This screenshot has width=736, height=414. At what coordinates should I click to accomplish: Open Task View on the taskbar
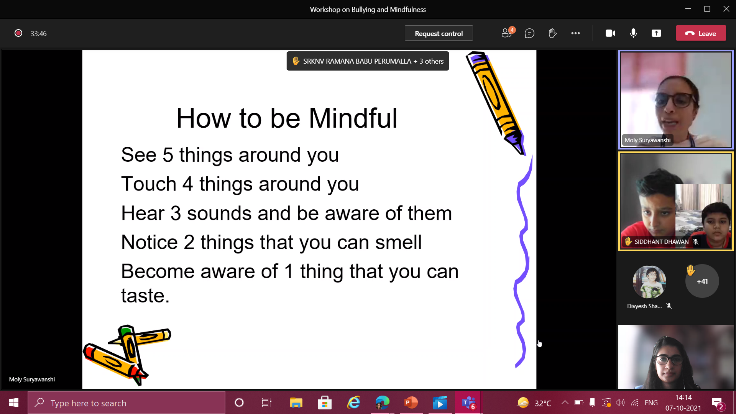coord(267,402)
